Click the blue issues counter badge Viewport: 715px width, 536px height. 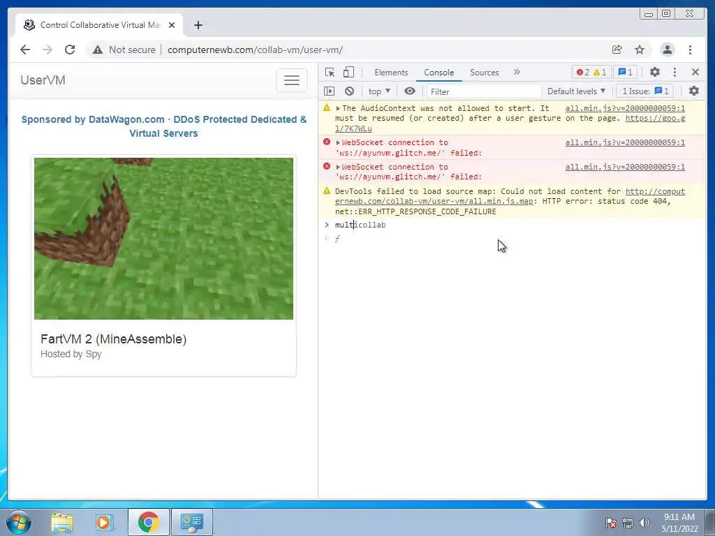625,72
